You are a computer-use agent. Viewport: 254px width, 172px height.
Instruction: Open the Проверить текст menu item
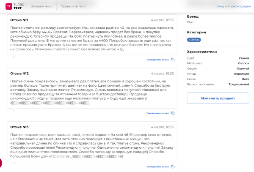(73, 6)
